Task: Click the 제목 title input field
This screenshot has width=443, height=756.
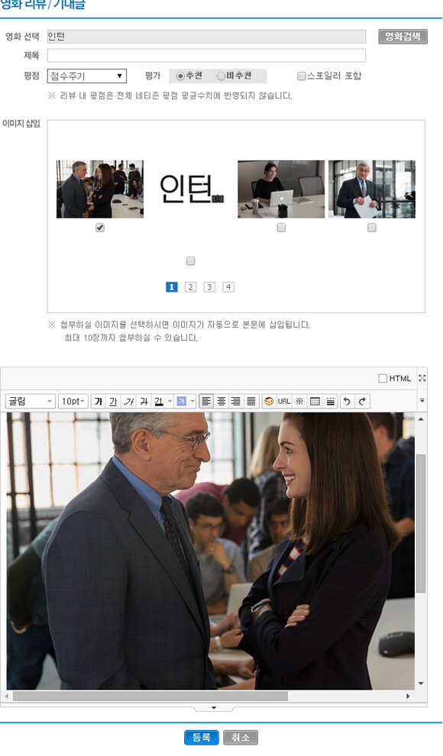Action: pos(206,56)
